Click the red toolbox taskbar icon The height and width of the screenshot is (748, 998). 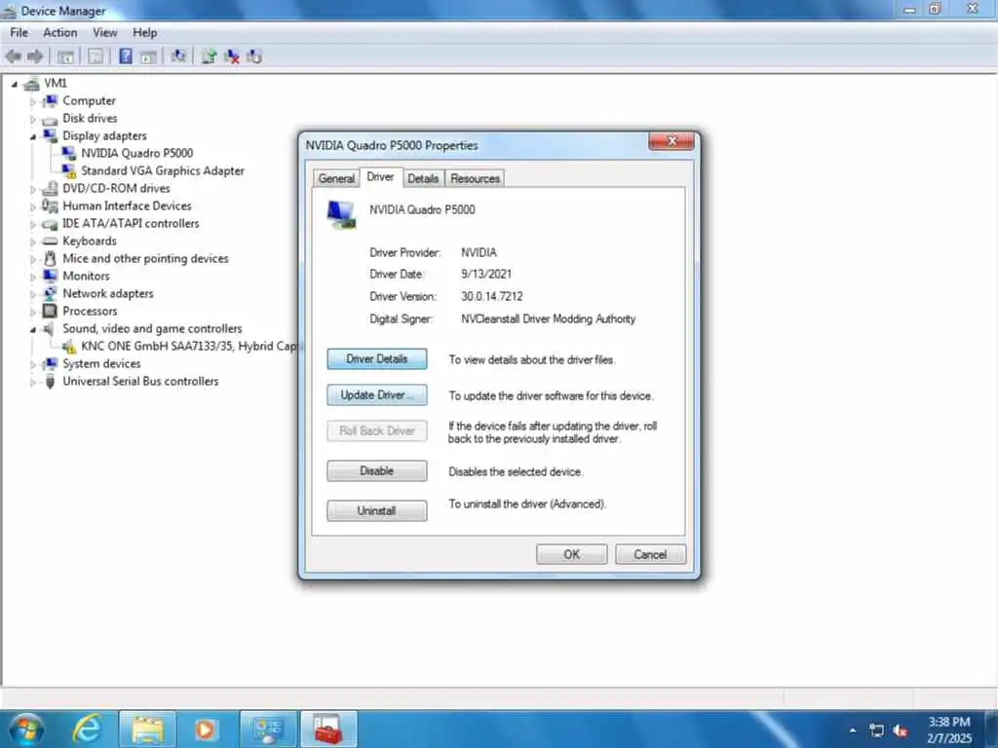328,729
